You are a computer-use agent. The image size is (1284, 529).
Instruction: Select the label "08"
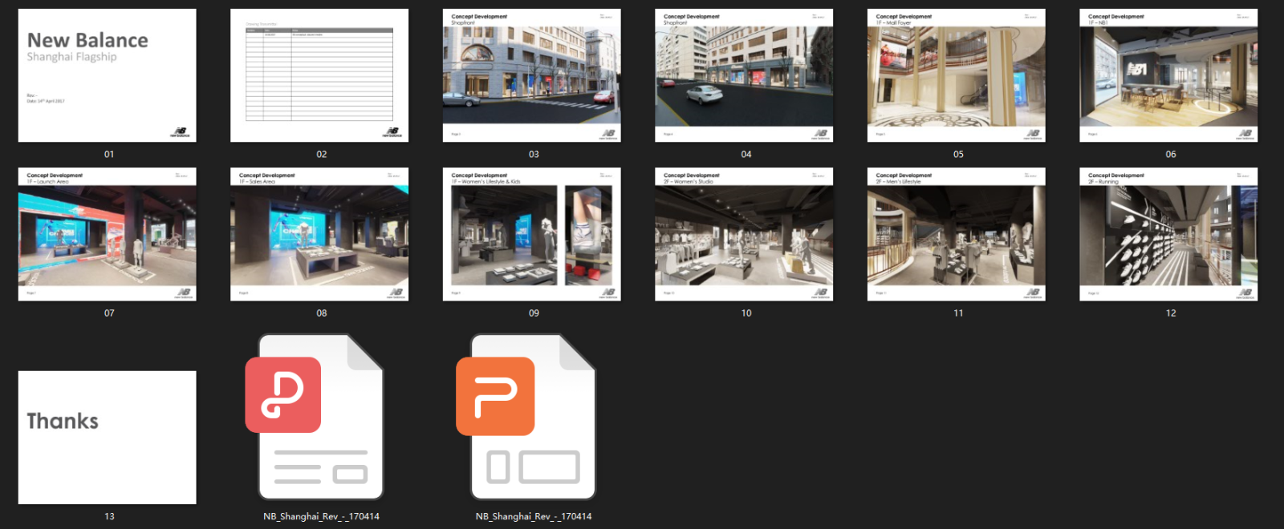322,313
